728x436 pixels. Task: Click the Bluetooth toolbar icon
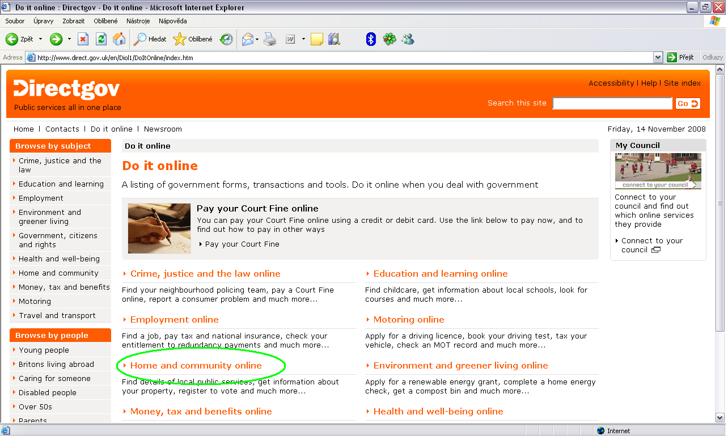pos(371,39)
